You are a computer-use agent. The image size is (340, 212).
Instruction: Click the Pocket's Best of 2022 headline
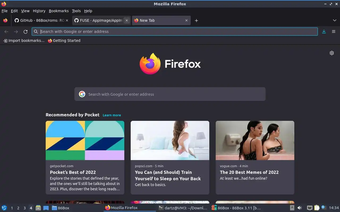(73, 172)
